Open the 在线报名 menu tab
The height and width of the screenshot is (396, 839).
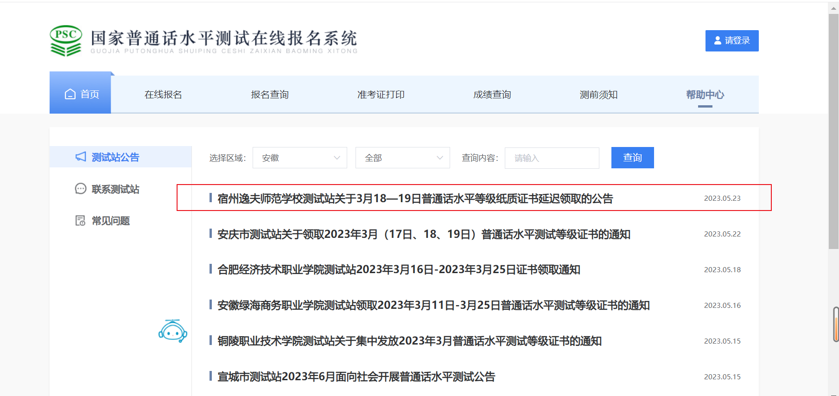pyautogui.click(x=163, y=95)
